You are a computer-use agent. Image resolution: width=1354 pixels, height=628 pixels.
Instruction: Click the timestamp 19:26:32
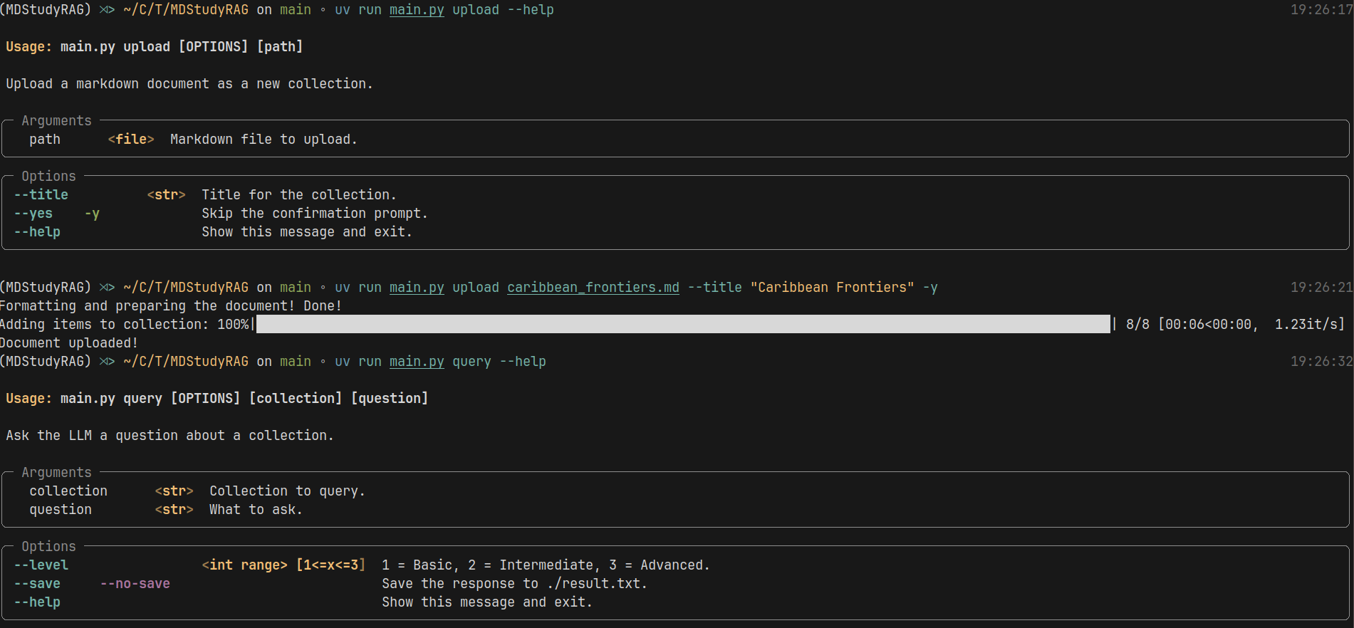pyautogui.click(x=1322, y=361)
